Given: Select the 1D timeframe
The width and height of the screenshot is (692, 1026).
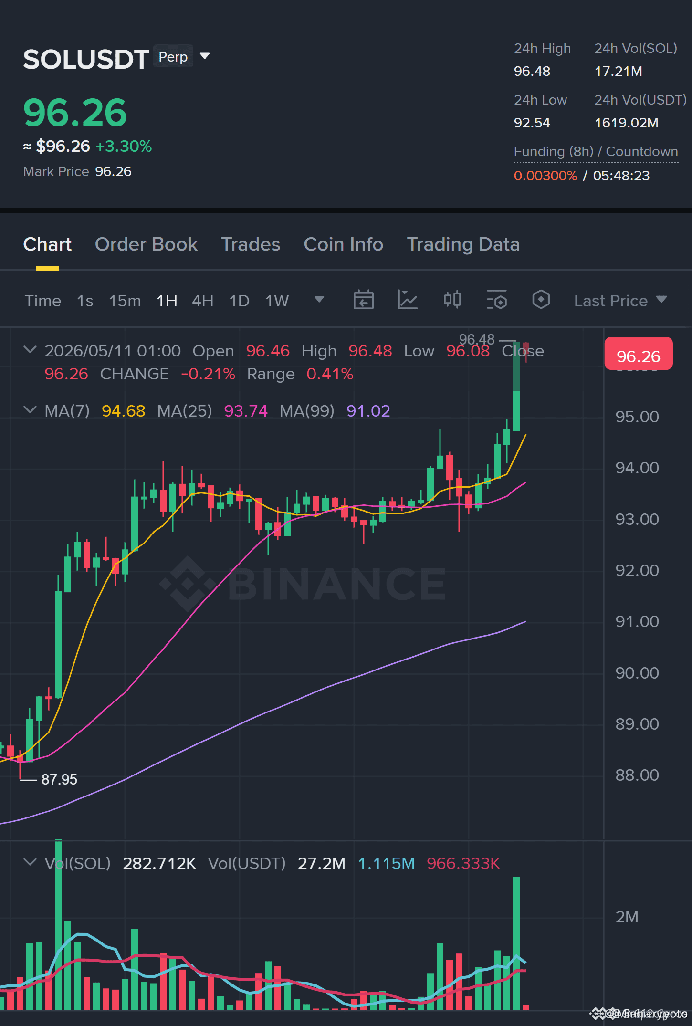Looking at the screenshot, I should 239,301.
